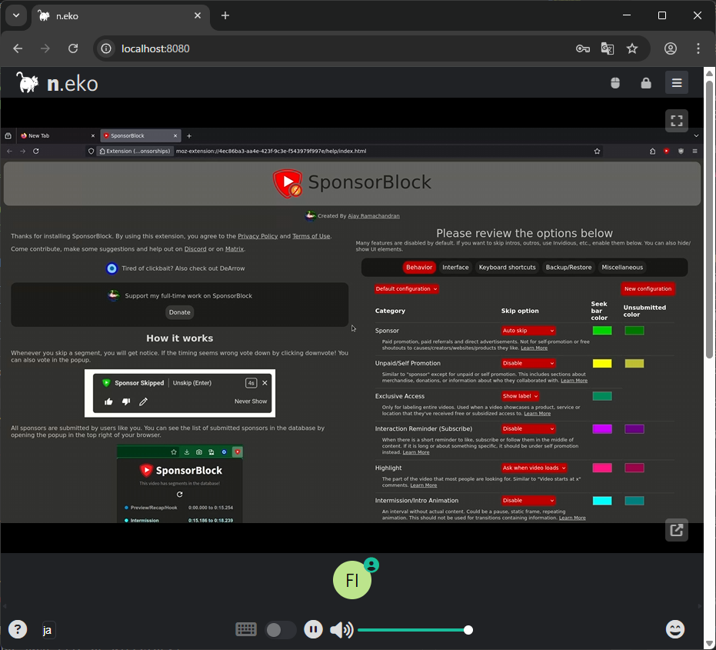Open Highlight Ask when video loads dropdown
This screenshot has height=650, width=716.
[x=534, y=468]
